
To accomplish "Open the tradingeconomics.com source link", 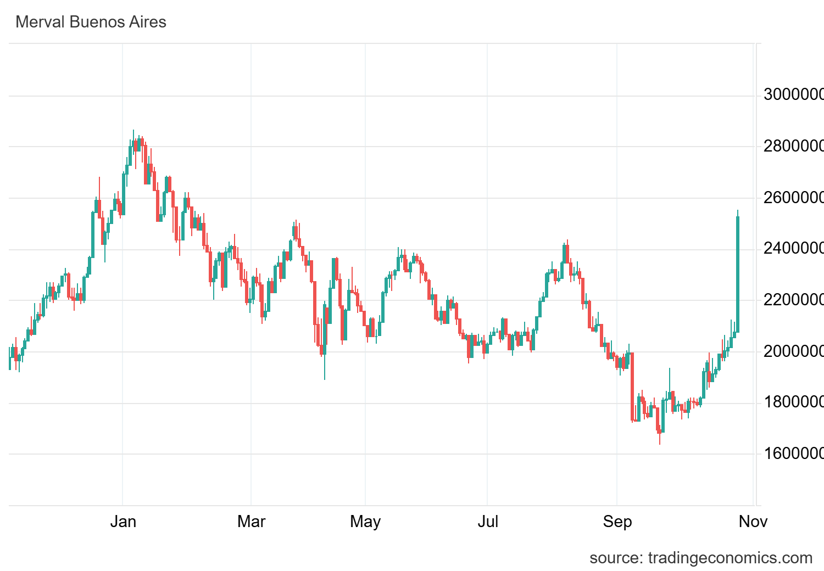I will pos(700,558).
